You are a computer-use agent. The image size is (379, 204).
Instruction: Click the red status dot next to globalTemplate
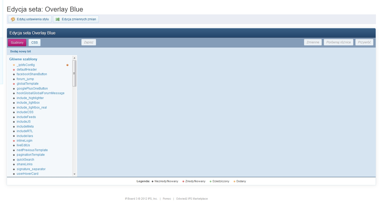tap(14, 84)
